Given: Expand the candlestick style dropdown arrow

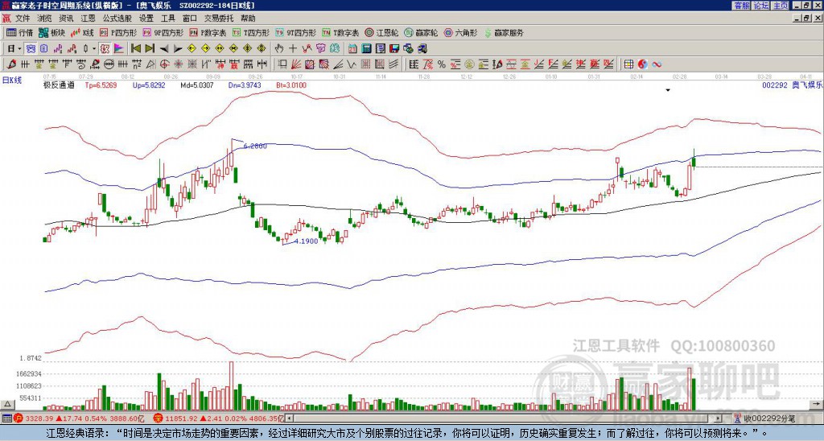Looking at the screenshot, I should [x=94, y=48].
